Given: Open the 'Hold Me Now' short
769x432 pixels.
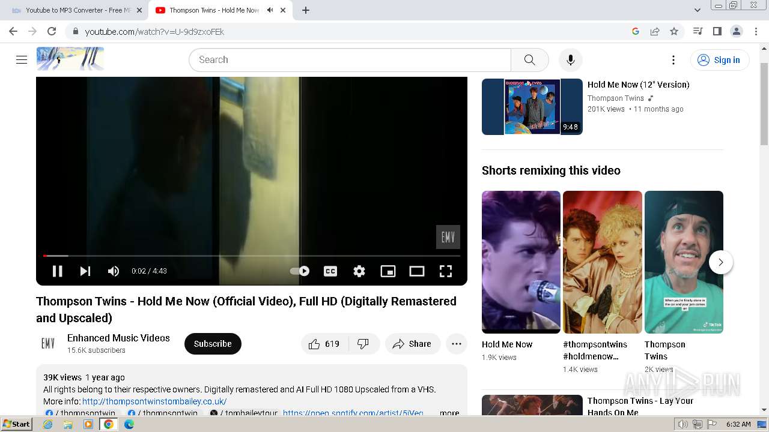Looking at the screenshot, I should (x=521, y=262).
